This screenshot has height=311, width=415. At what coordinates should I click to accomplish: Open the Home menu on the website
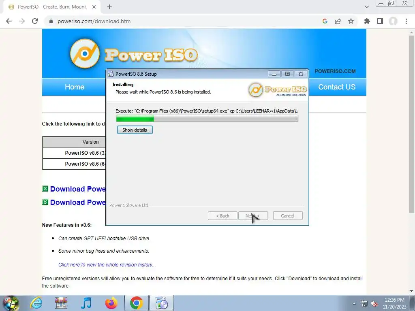coord(75,87)
